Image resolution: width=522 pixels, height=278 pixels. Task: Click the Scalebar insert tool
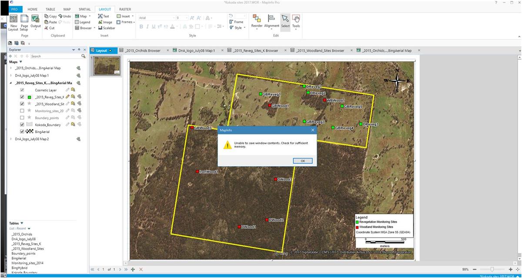[106, 28]
